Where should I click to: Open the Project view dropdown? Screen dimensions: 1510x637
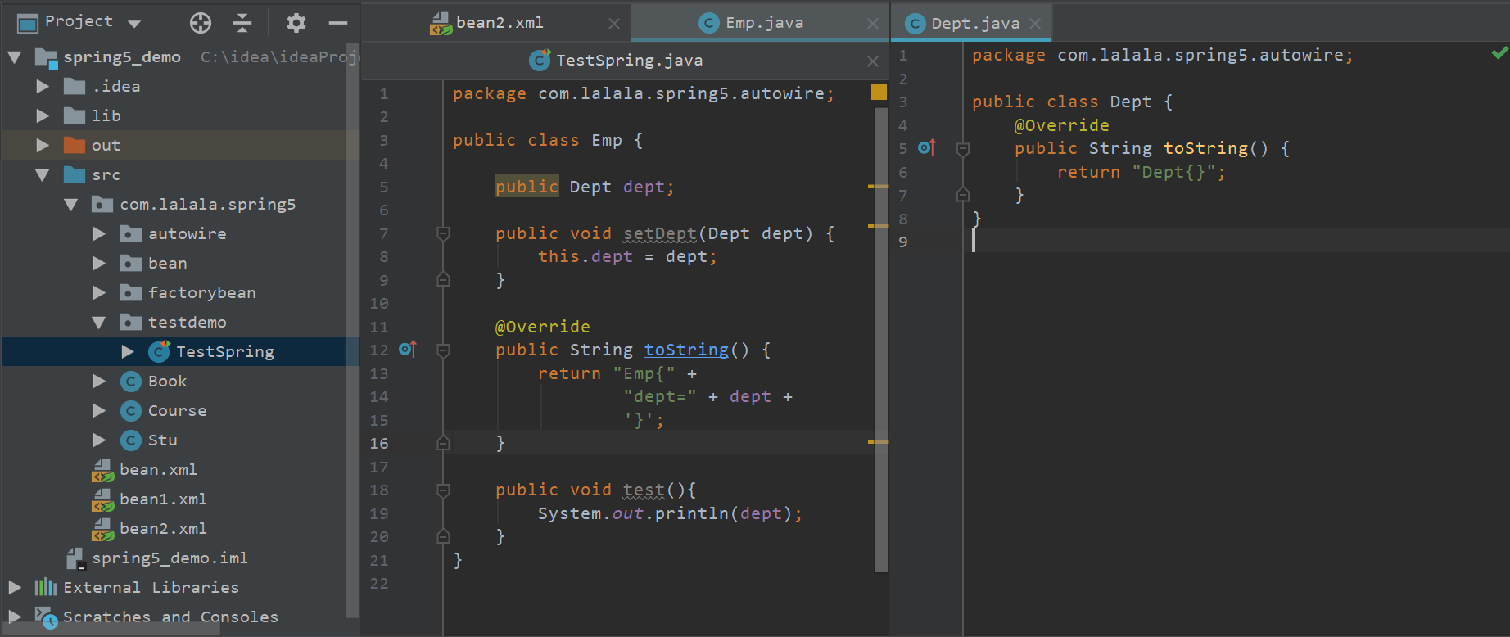tap(134, 24)
